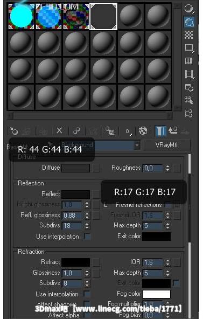Viewport: 203px width, 319px height.
Task: Open the Material/Map Navigator icon
Action: [189, 114]
